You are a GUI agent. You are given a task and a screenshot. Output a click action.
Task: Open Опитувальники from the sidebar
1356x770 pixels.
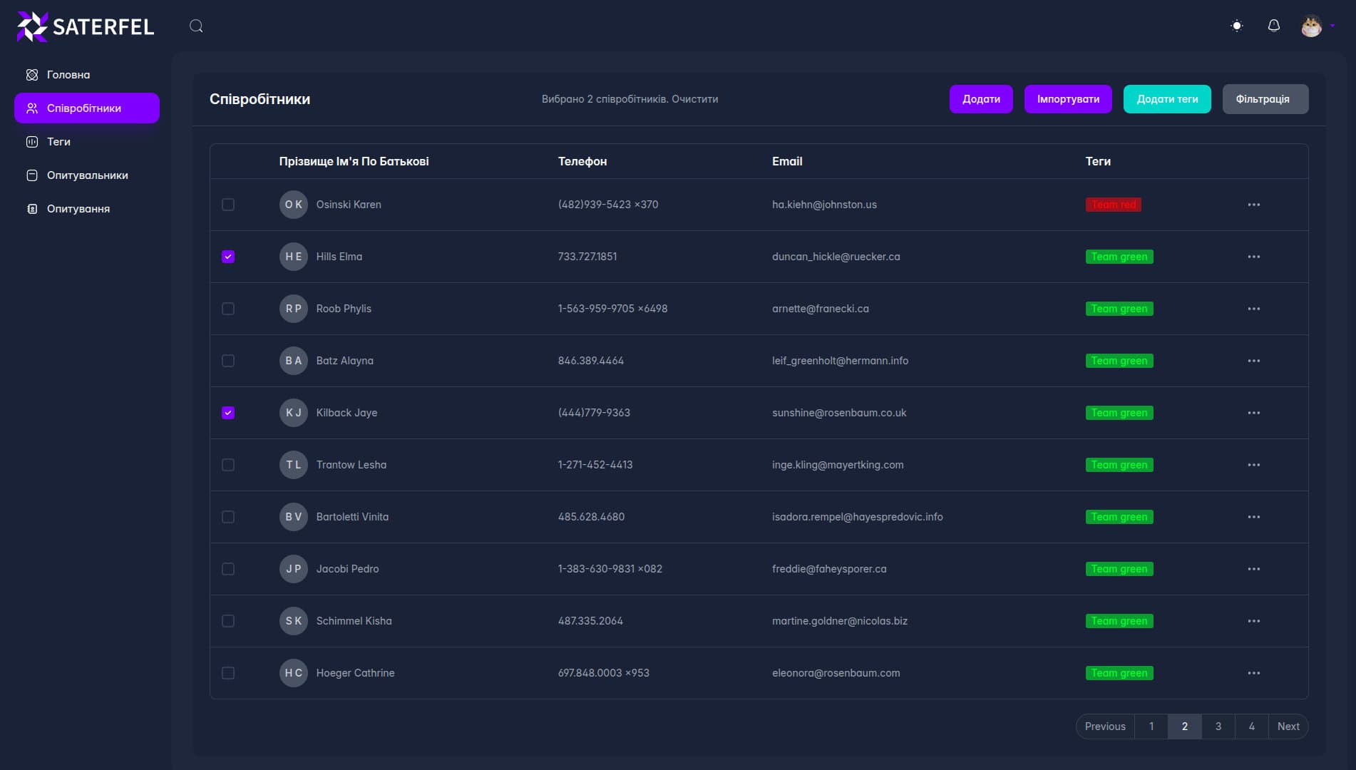click(87, 175)
